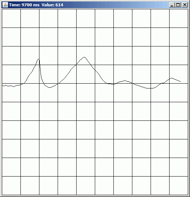Click the shallow dip before the final rise

[x=149, y=88]
